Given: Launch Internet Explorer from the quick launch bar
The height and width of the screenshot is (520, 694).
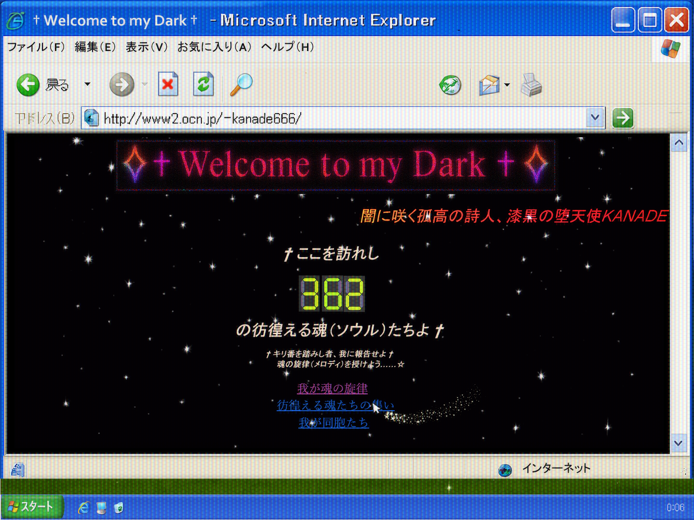Looking at the screenshot, I should (84, 507).
